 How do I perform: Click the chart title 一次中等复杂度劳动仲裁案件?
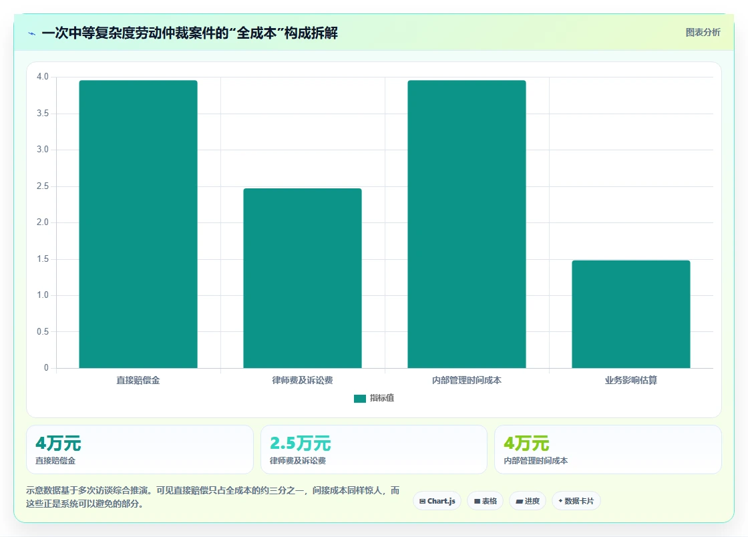pyautogui.click(x=190, y=33)
